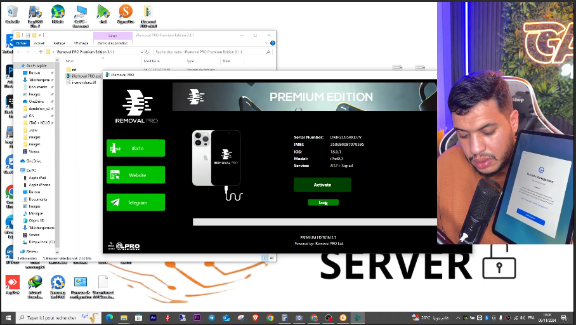Open the AnyDesk desktop icon

pyautogui.click(x=13, y=285)
